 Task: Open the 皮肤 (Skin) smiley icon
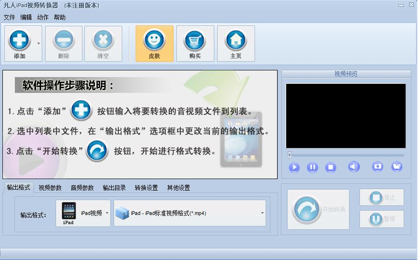[154, 44]
